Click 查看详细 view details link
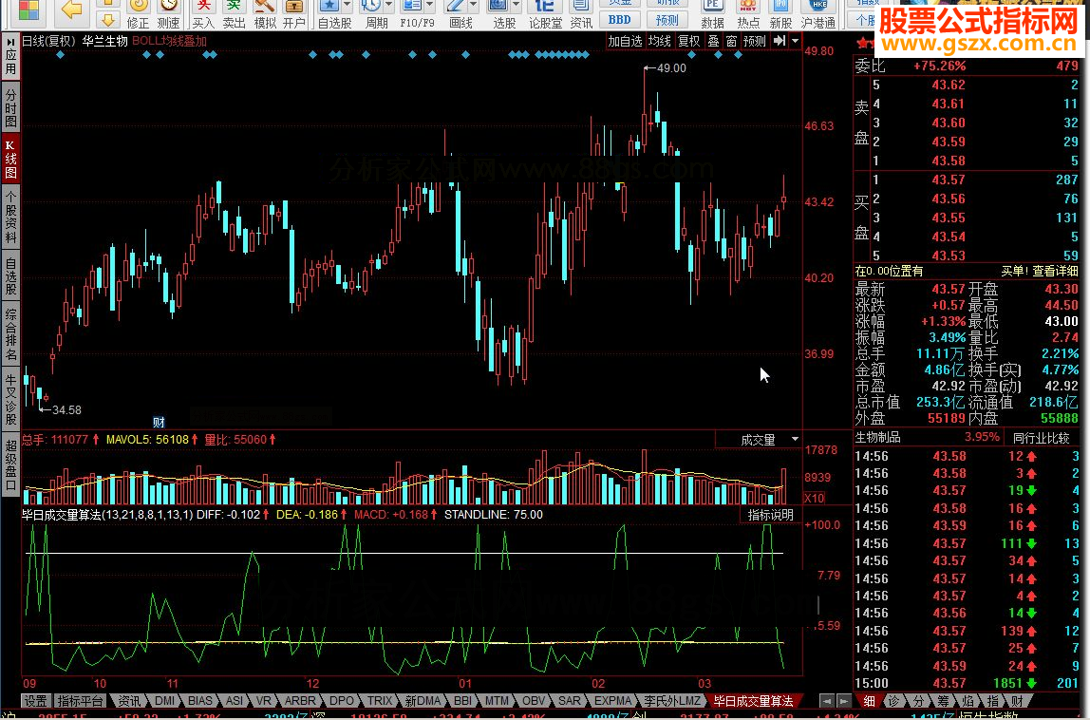Screen dimensions: 1090x720 [1055, 272]
